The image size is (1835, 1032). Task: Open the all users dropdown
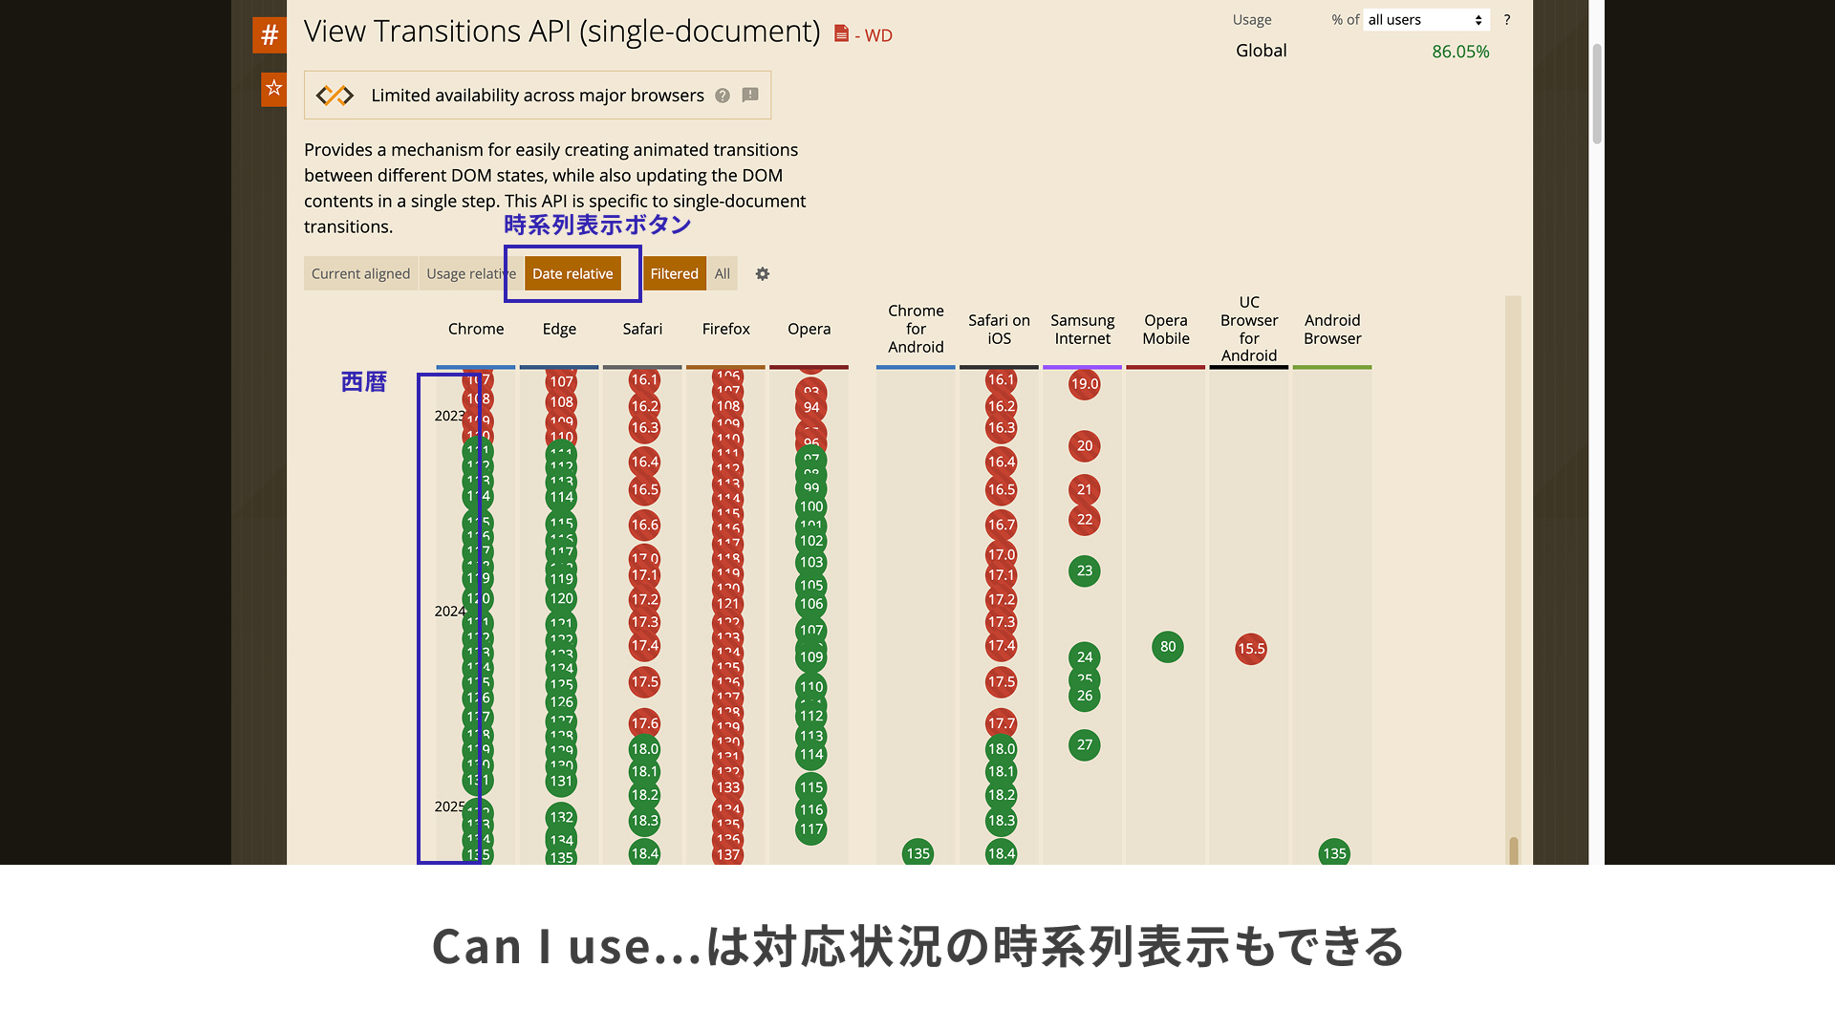pyautogui.click(x=1426, y=20)
